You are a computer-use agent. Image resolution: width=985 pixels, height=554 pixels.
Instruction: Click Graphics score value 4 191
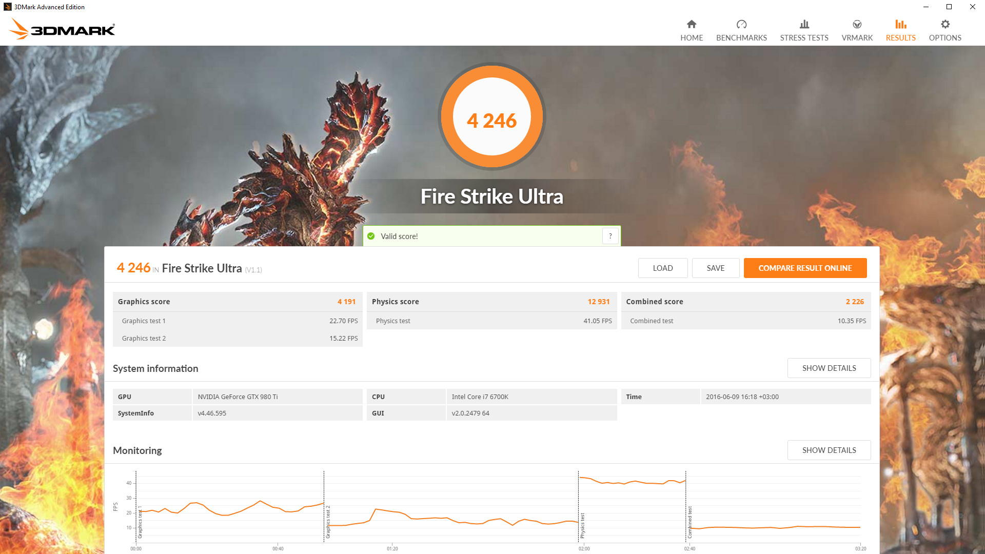coord(346,302)
